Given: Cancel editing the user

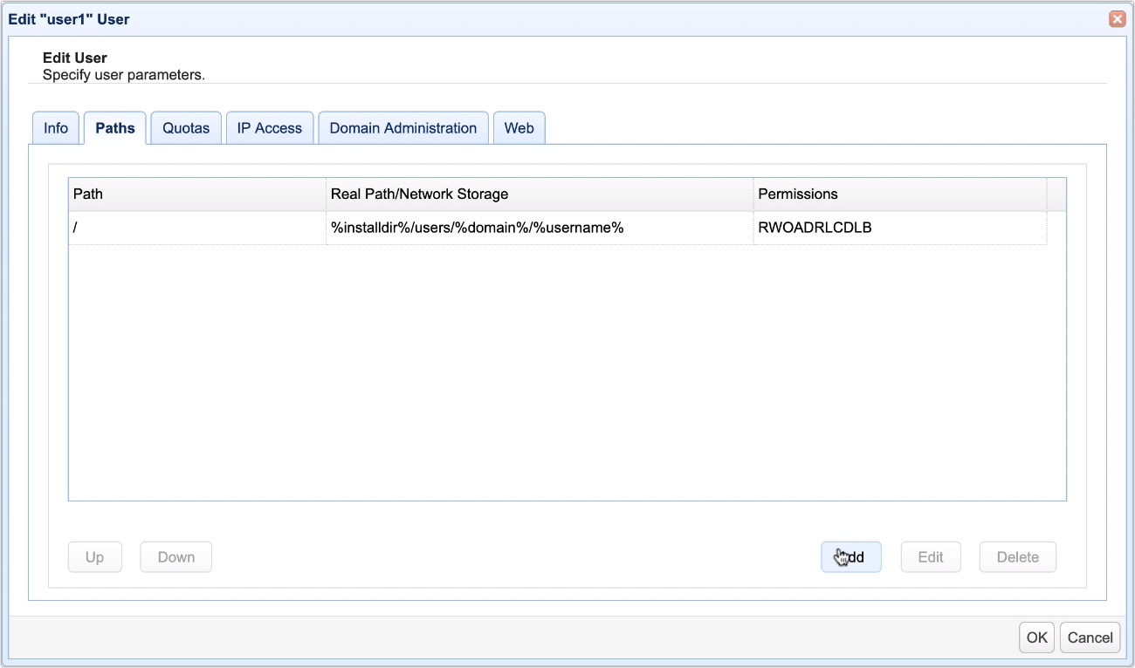Looking at the screenshot, I should 1090,637.
